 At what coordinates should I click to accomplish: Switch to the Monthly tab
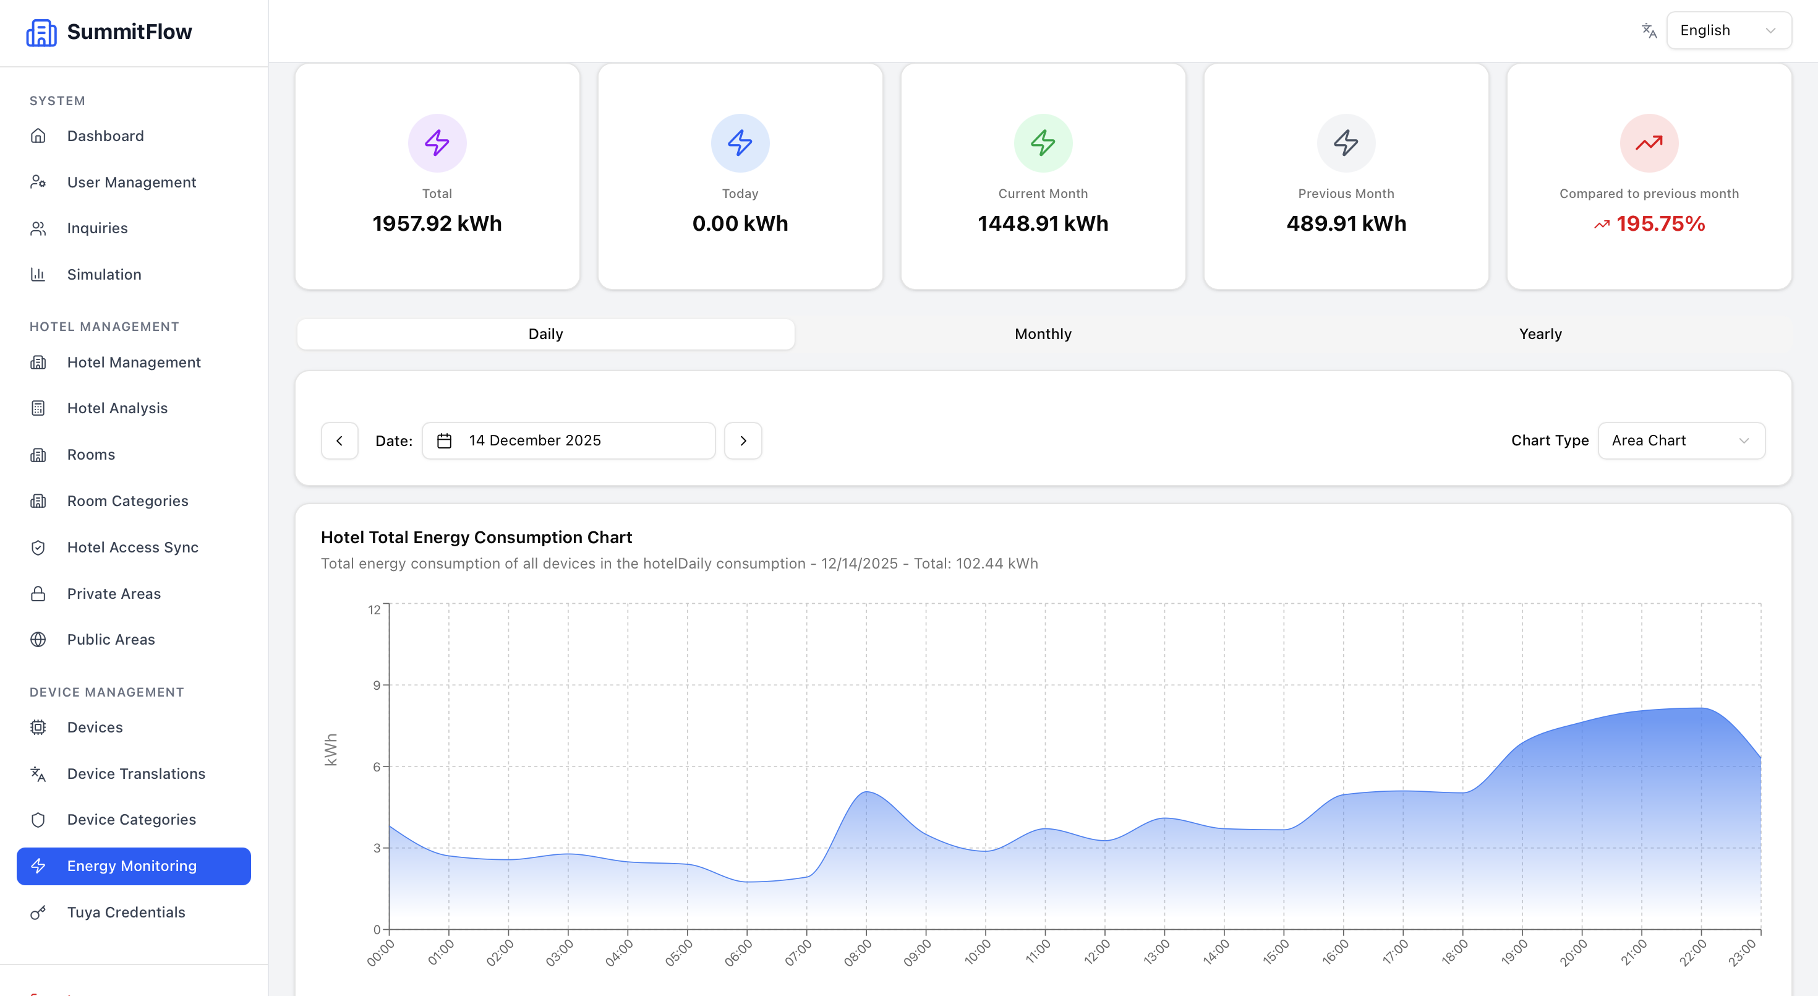1043,334
